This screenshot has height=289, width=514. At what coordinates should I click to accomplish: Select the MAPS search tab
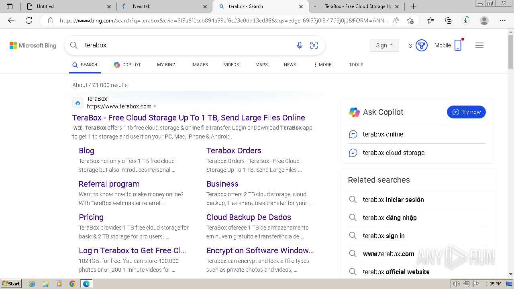tap(261, 65)
